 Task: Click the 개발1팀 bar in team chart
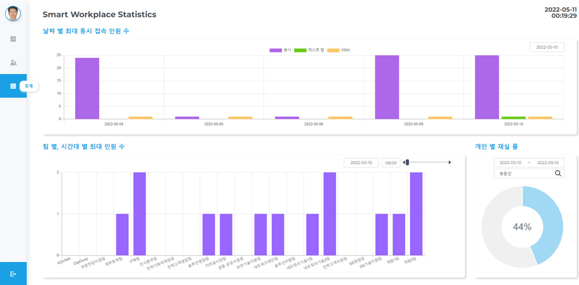399,234
